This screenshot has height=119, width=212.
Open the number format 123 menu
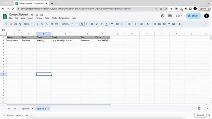coord(56,24)
